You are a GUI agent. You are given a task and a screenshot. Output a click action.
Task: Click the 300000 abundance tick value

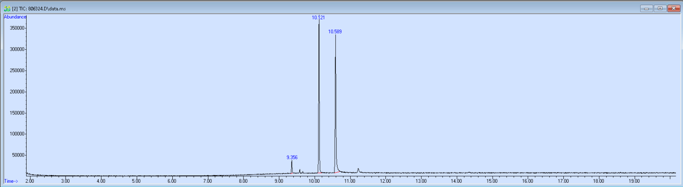point(18,49)
